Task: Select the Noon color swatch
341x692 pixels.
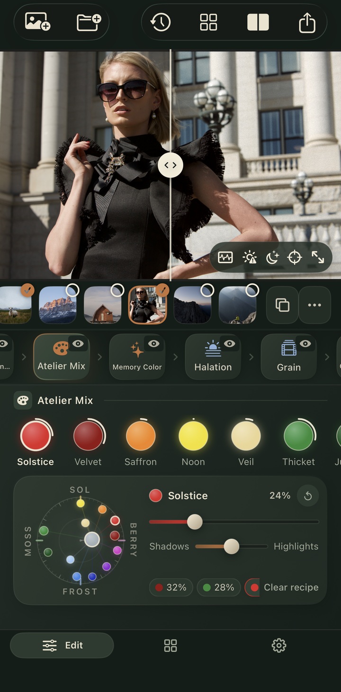Action: tap(193, 436)
